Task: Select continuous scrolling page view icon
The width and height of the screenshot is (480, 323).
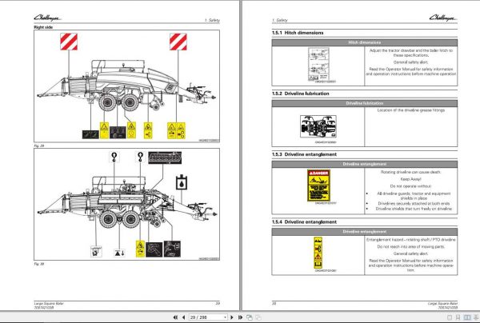Action: pyautogui.click(x=458, y=317)
